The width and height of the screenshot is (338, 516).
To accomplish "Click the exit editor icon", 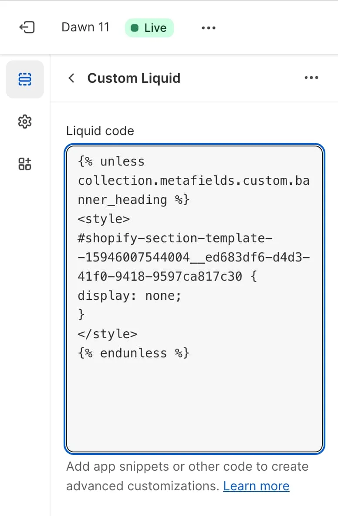I will pyautogui.click(x=27, y=28).
